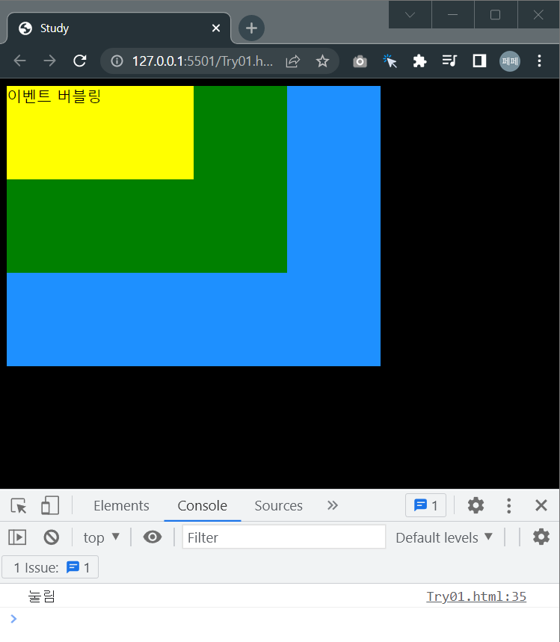The height and width of the screenshot is (642, 560).
Task: Click the address bar URL text
Action: (x=203, y=61)
